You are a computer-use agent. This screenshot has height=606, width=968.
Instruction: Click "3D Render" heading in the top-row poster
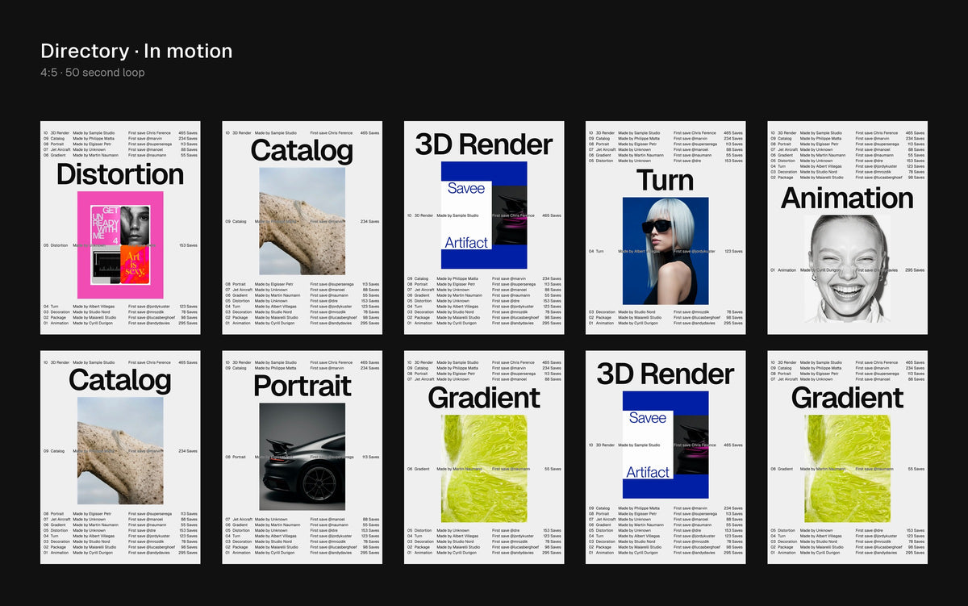(x=484, y=144)
